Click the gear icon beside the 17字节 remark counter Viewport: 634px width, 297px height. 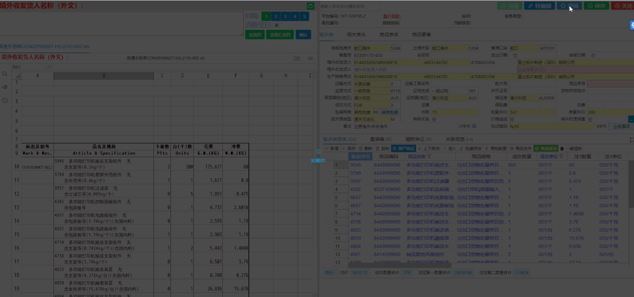coord(474,126)
